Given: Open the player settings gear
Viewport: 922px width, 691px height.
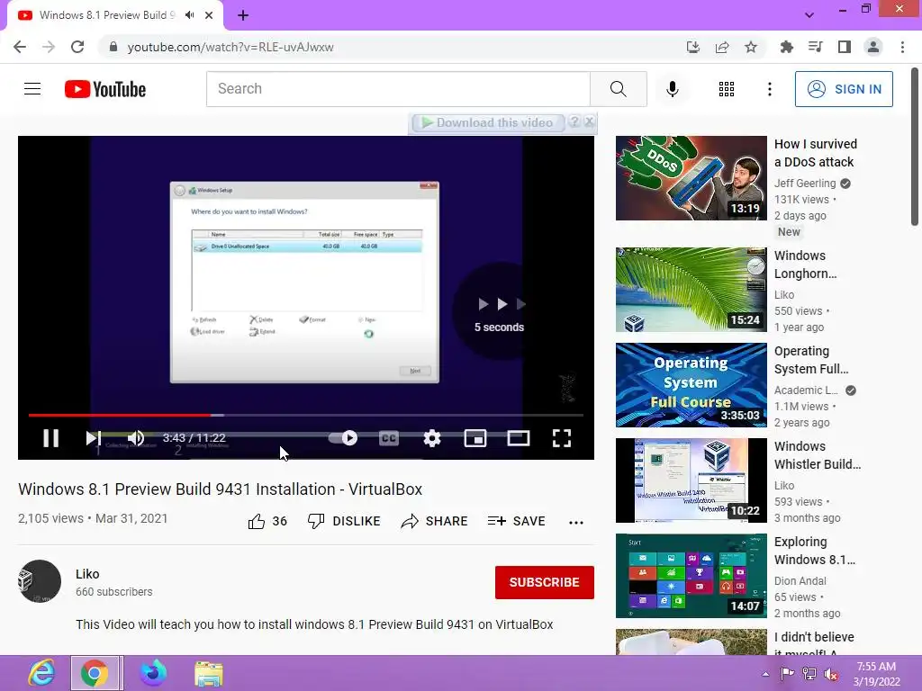Looking at the screenshot, I should 432,438.
